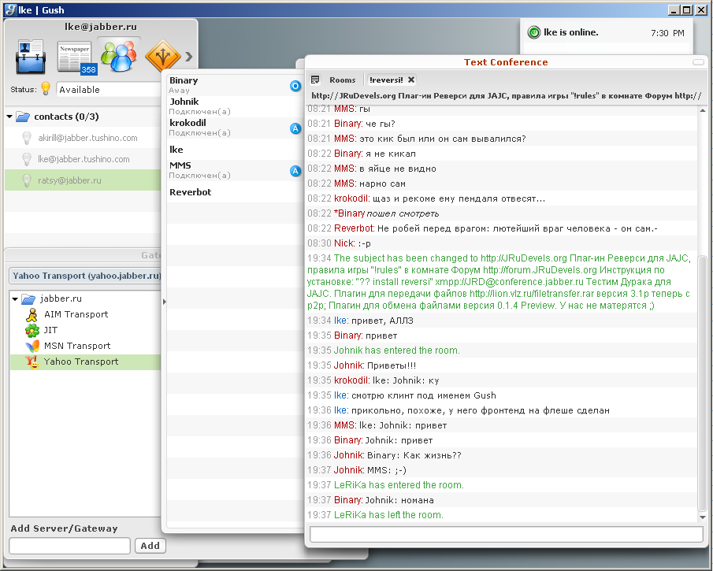Click the MSN Transport butterfly icon
The width and height of the screenshot is (713, 571).
coord(32,346)
